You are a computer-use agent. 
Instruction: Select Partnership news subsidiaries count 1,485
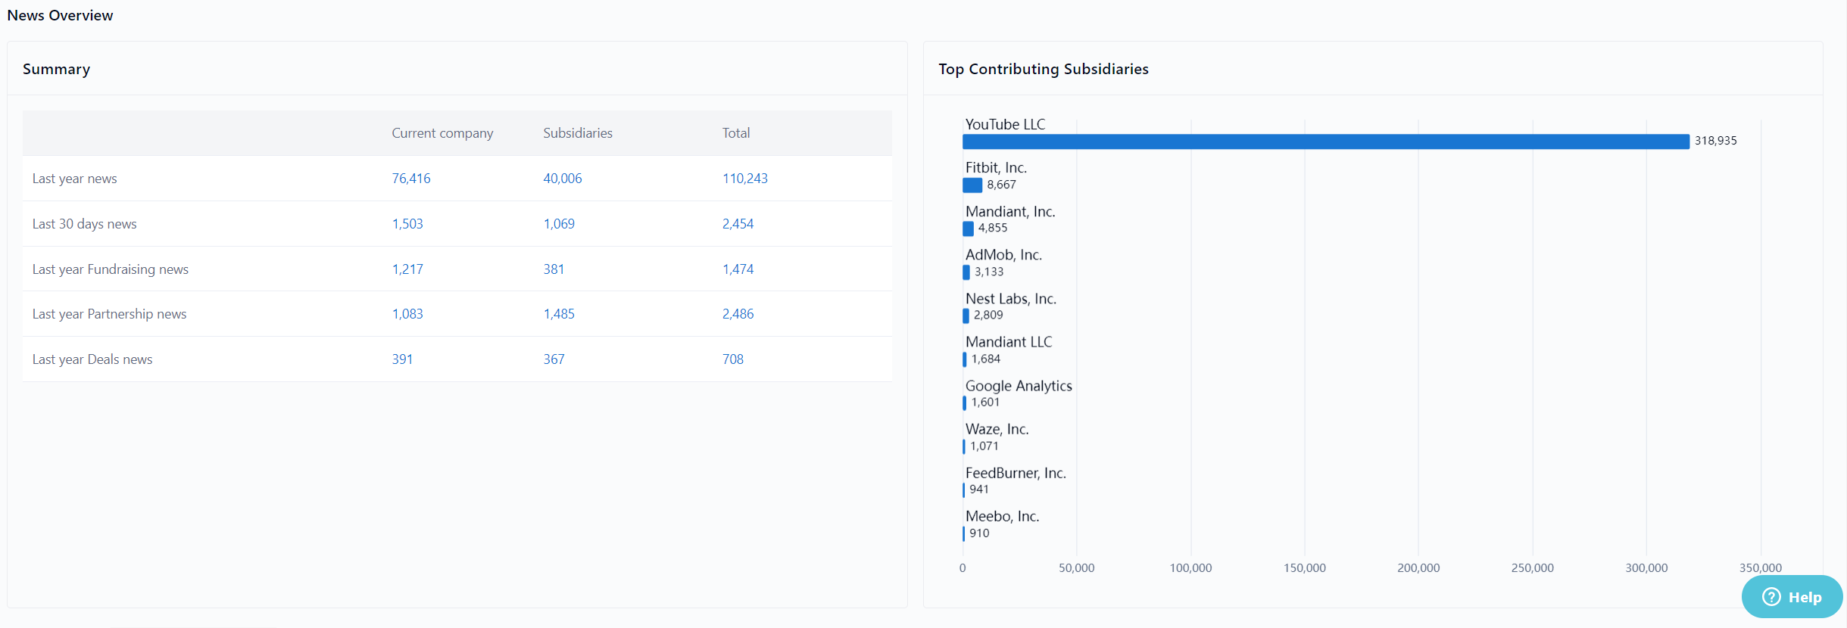(558, 314)
